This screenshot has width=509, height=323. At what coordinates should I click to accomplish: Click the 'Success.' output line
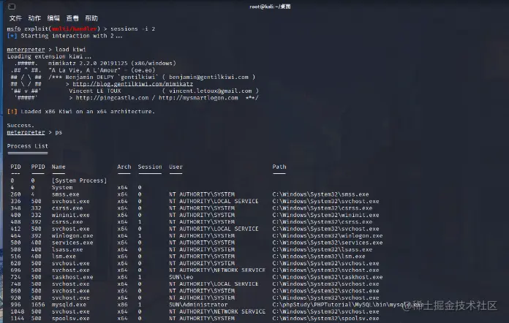pos(20,125)
